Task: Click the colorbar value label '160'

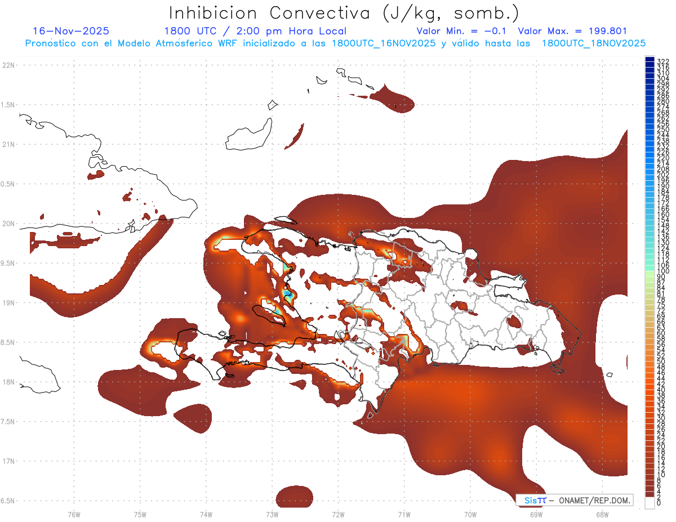Action: [663, 215]
